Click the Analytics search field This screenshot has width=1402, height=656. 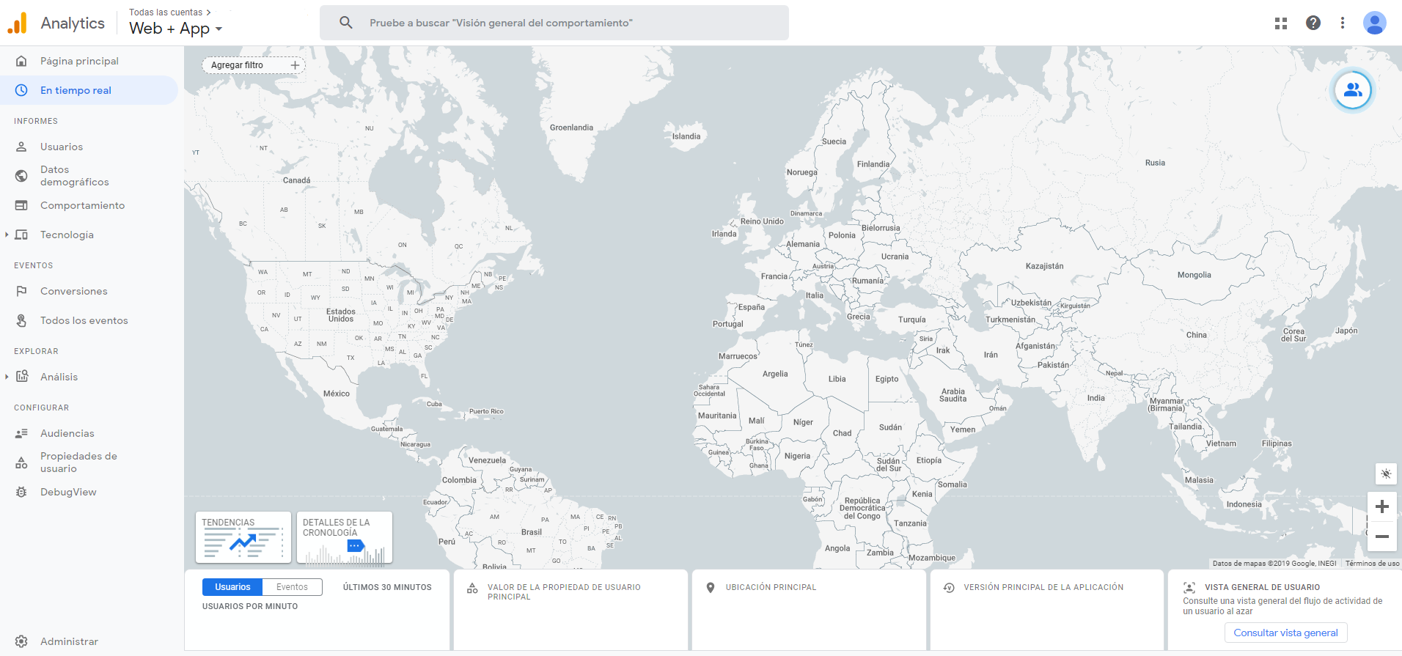[554, 23]
